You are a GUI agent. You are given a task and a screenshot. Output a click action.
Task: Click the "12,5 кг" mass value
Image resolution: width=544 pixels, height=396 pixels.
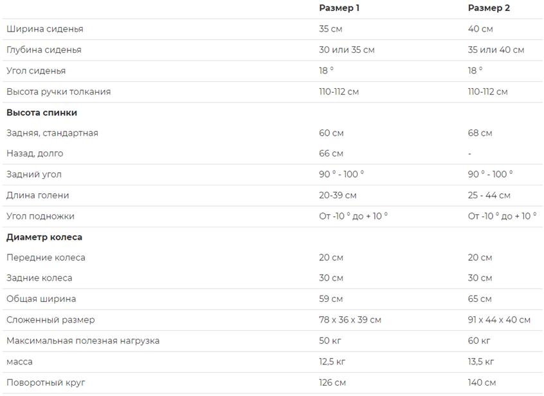pos(332,362)
